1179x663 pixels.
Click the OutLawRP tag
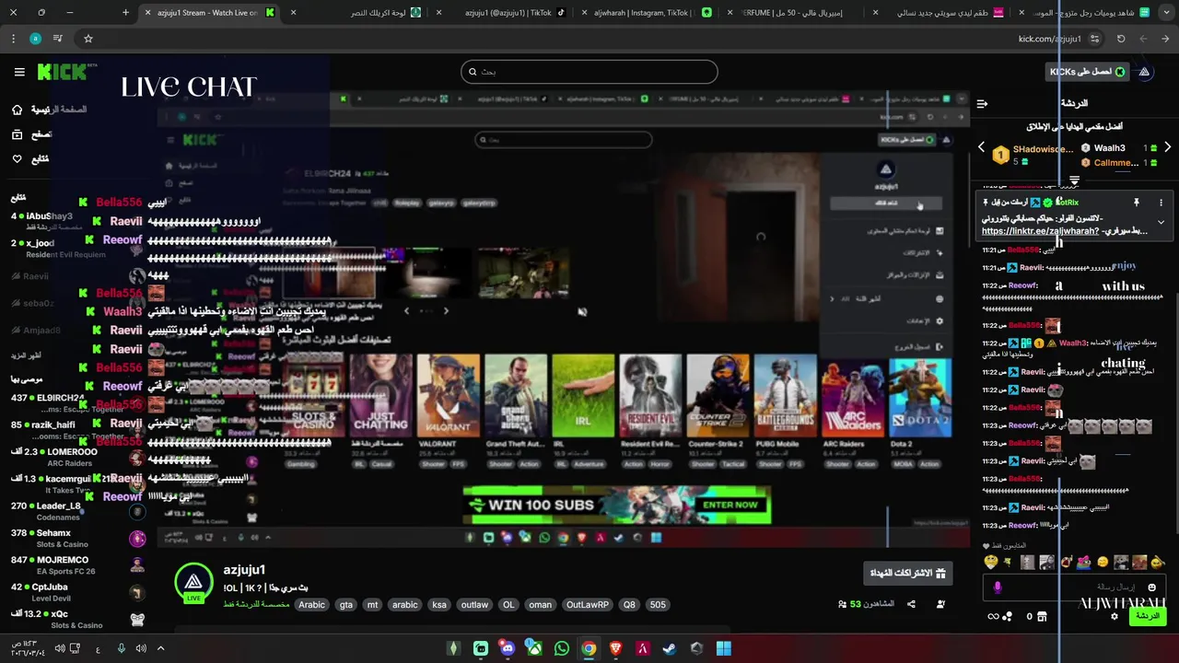click(588, 605)
